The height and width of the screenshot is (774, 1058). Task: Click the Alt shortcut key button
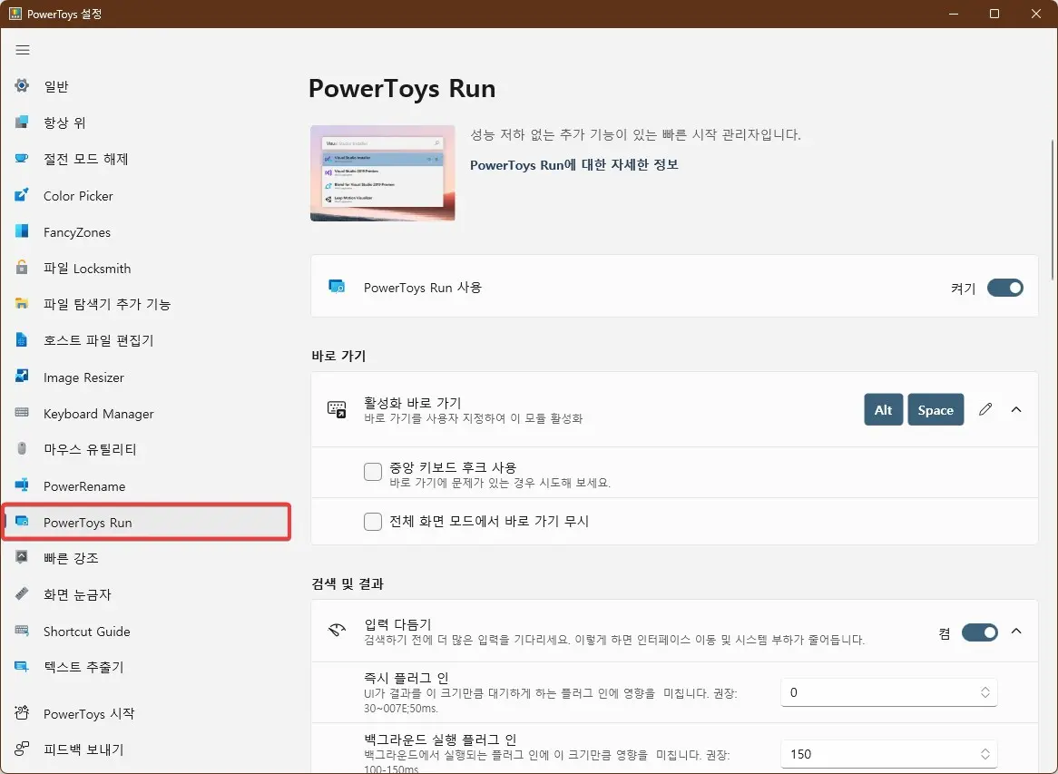click(883, 409)
